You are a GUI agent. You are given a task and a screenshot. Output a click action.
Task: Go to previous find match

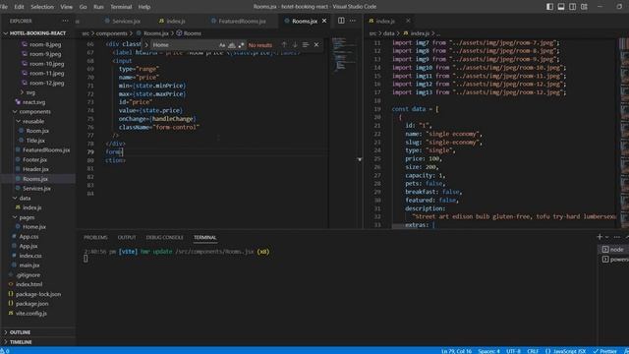click(x=284, y=45)
